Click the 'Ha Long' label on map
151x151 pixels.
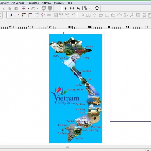tap(86, 58)
